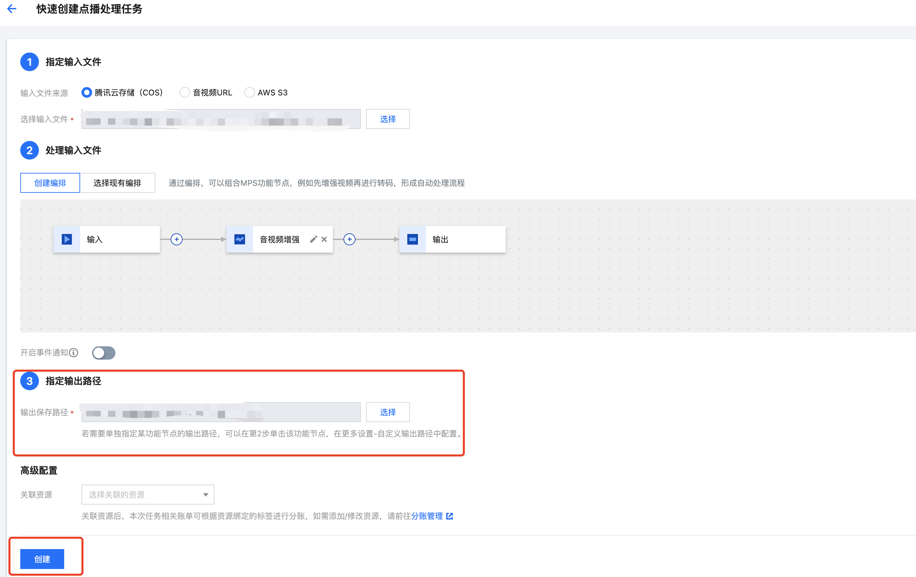Image resolution: width=916 pixels, height=577 pixels.
Task: Switch to the 创建编排 tab
Action: click(50, 183)
